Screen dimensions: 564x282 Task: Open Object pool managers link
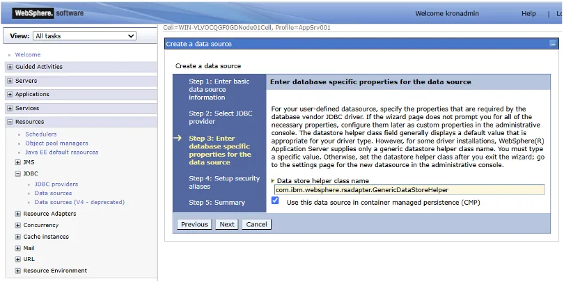click(56, 143)
